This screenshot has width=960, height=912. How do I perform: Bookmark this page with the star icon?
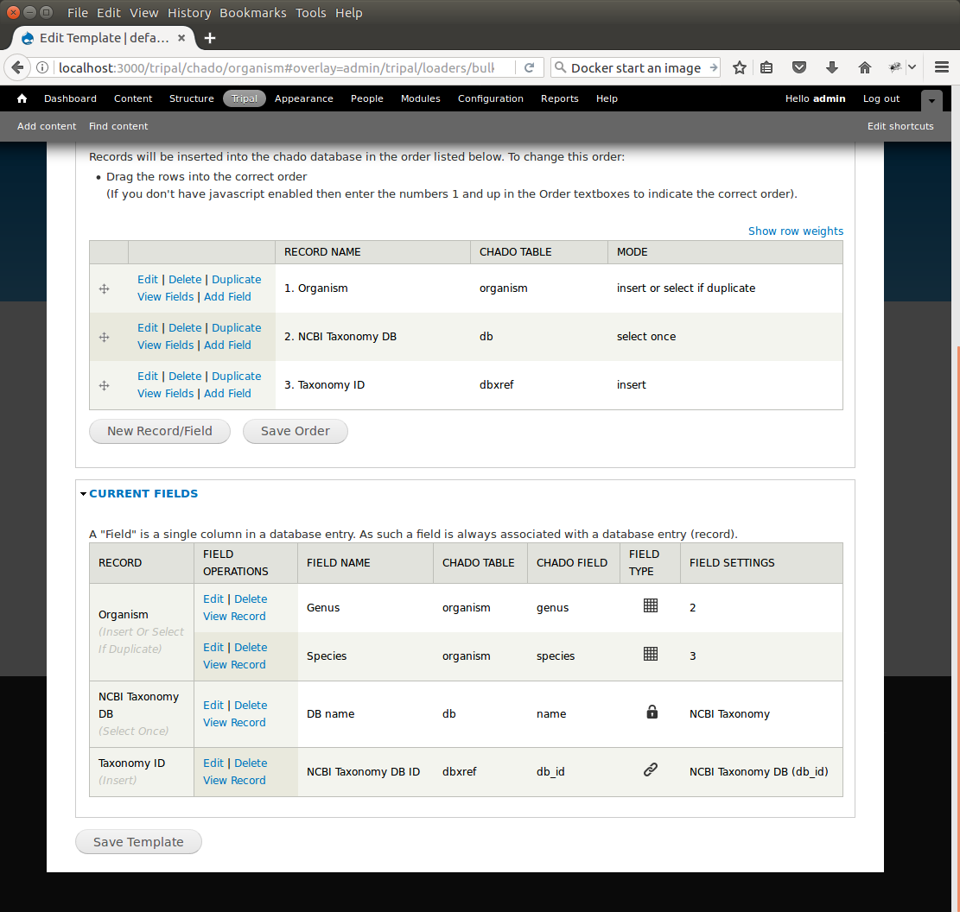click(x=740, y=67)
